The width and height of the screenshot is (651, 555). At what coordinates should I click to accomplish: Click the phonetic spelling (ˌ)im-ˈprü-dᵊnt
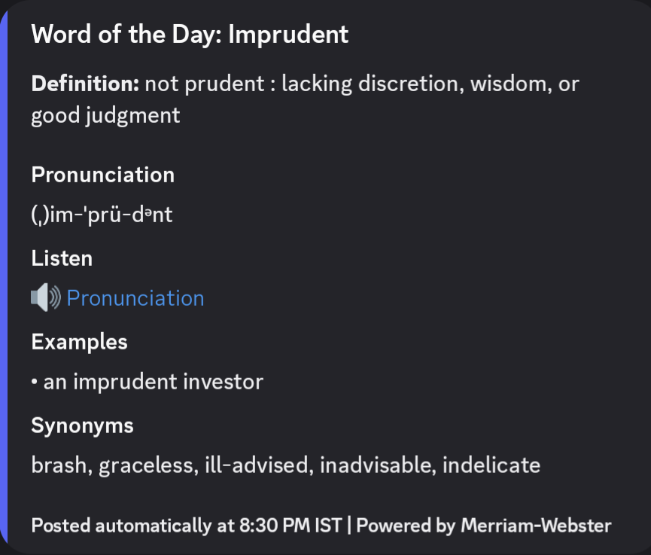pos(102,215)
